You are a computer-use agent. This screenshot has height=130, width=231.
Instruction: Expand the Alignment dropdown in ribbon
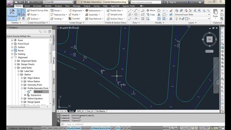(x=83, y=10)
